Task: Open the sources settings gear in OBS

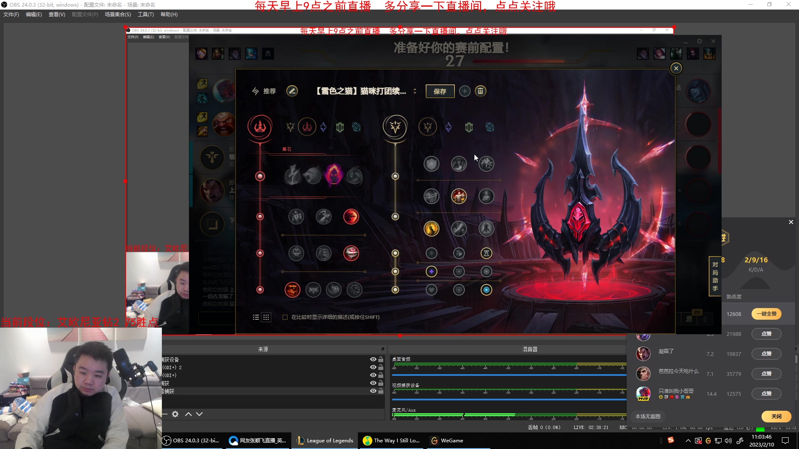Action: [x=175, y=414]
